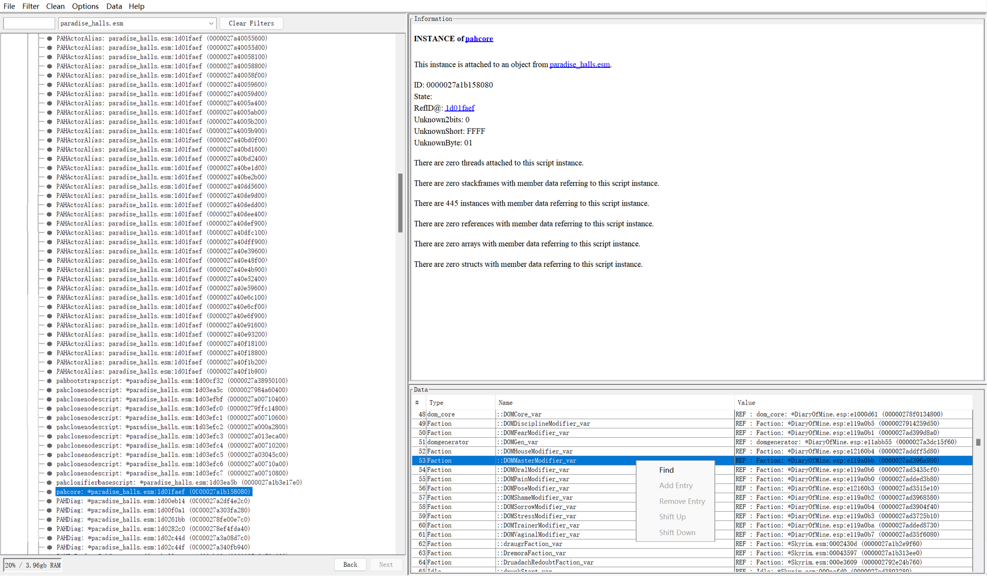Viewport: 987px width, 576px height.
Task: Select row 53 ::DOMMasterModifier_var
Action: (x=692, y=460)
